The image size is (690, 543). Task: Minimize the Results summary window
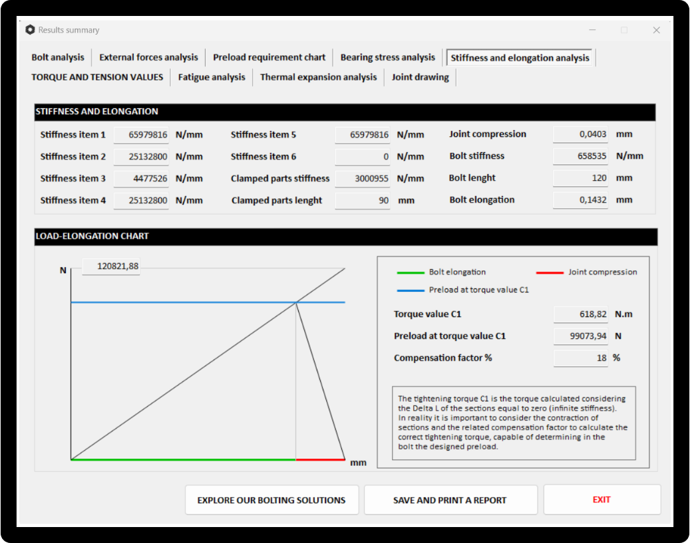point(592,30)
